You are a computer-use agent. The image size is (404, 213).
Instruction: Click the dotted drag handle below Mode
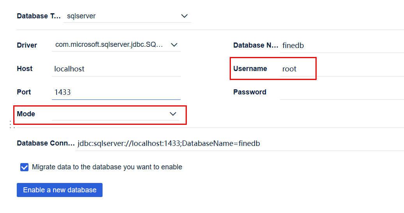click(x=12, y=124)
